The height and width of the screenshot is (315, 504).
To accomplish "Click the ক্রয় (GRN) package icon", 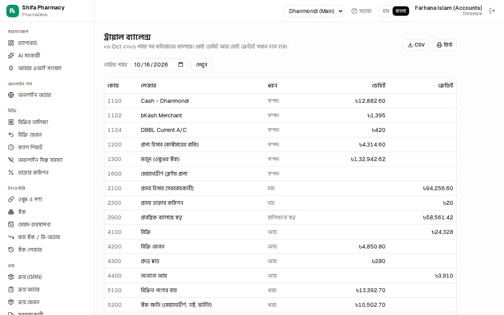I will (x=11, y=277).
